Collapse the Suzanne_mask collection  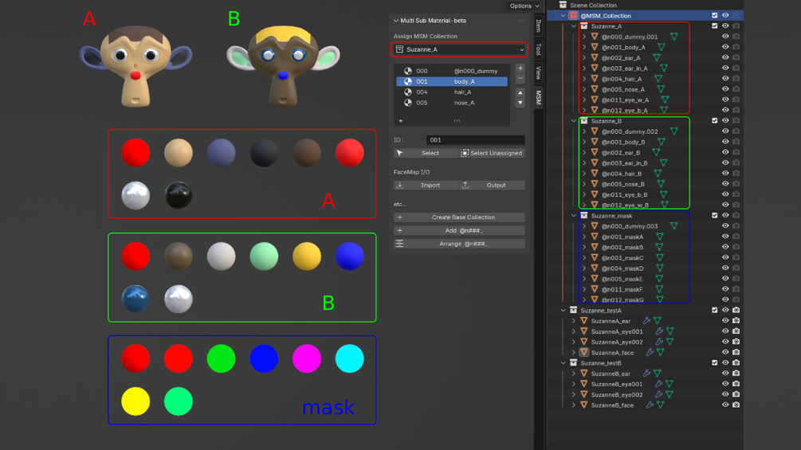pos(574,216)
